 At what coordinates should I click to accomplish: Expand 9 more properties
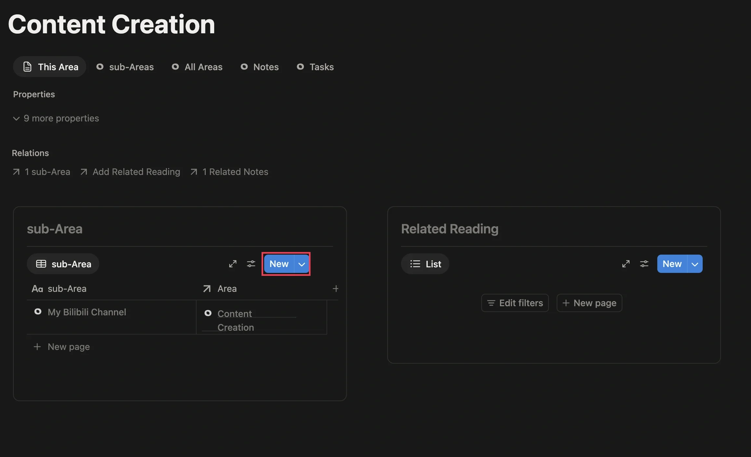(x=56, y=118)
